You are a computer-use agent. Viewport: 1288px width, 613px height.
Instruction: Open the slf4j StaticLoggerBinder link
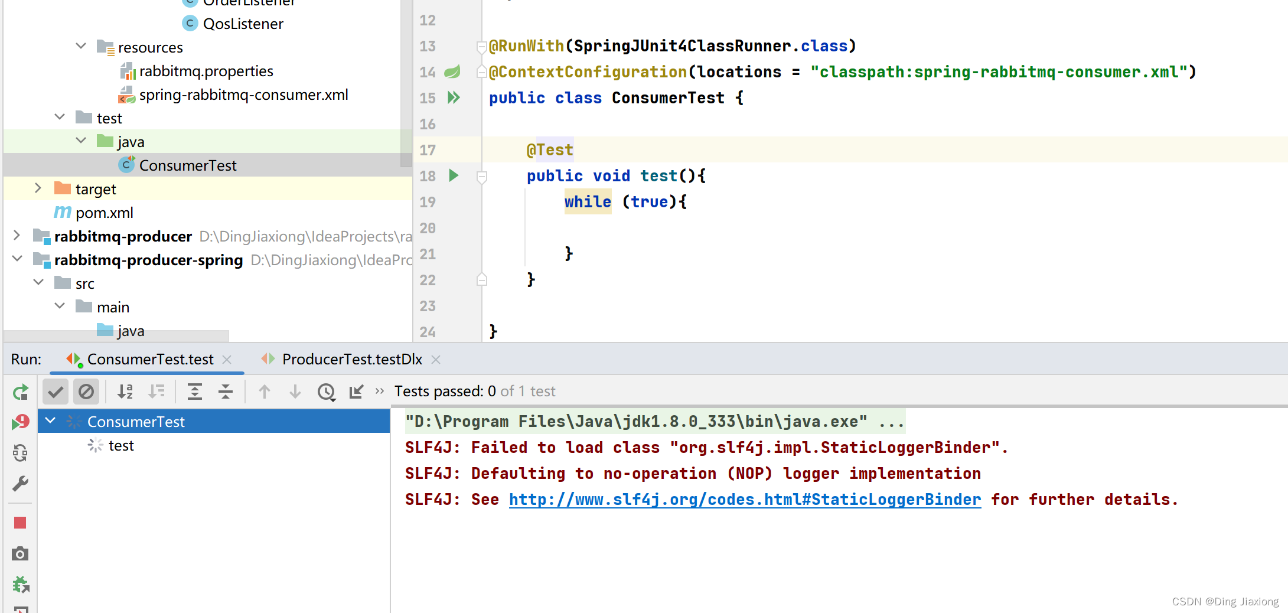click(745, 500)
